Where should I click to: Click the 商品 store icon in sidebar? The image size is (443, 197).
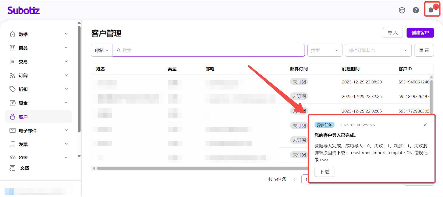[x=12, y=48]
